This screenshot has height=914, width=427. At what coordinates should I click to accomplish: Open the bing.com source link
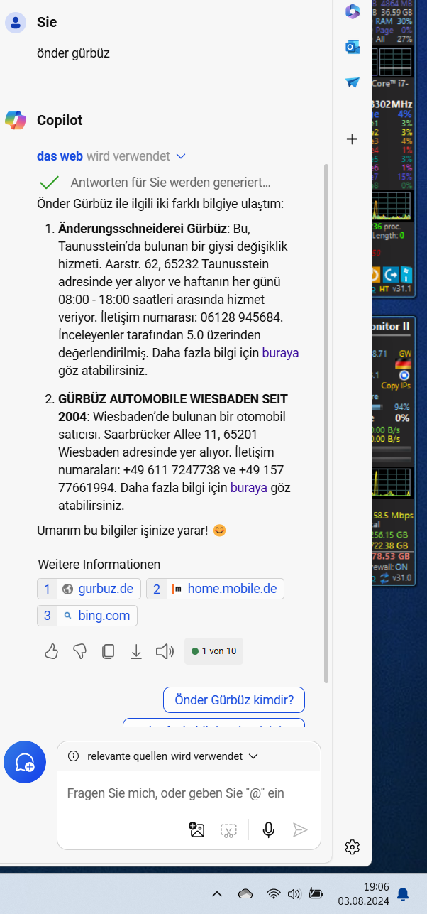click(x=87, y=616)
